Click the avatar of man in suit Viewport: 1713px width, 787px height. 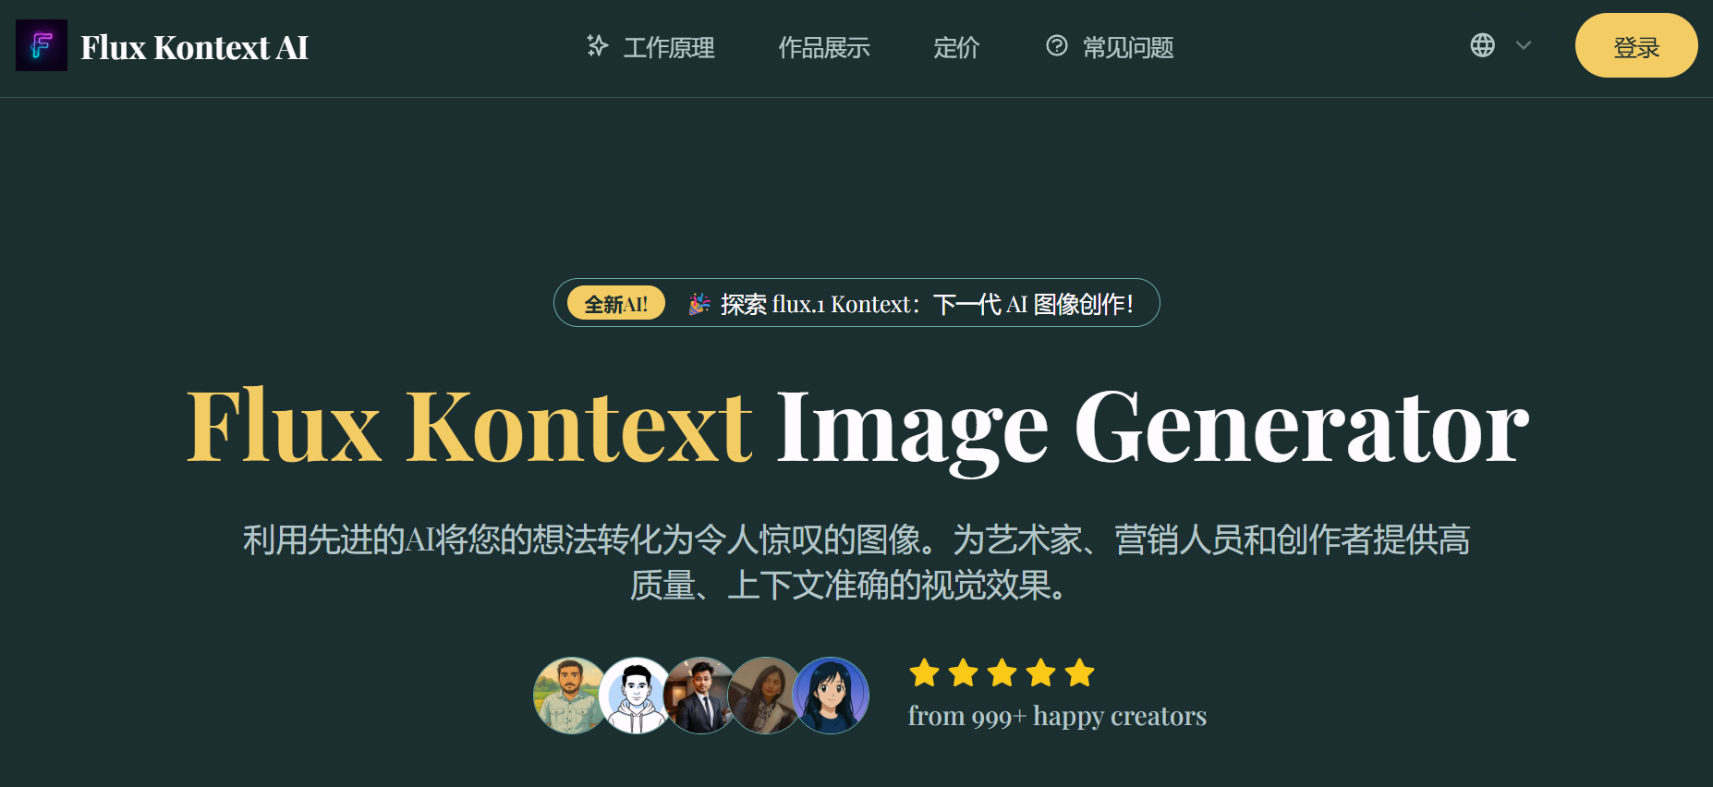(x=701, y=696)
